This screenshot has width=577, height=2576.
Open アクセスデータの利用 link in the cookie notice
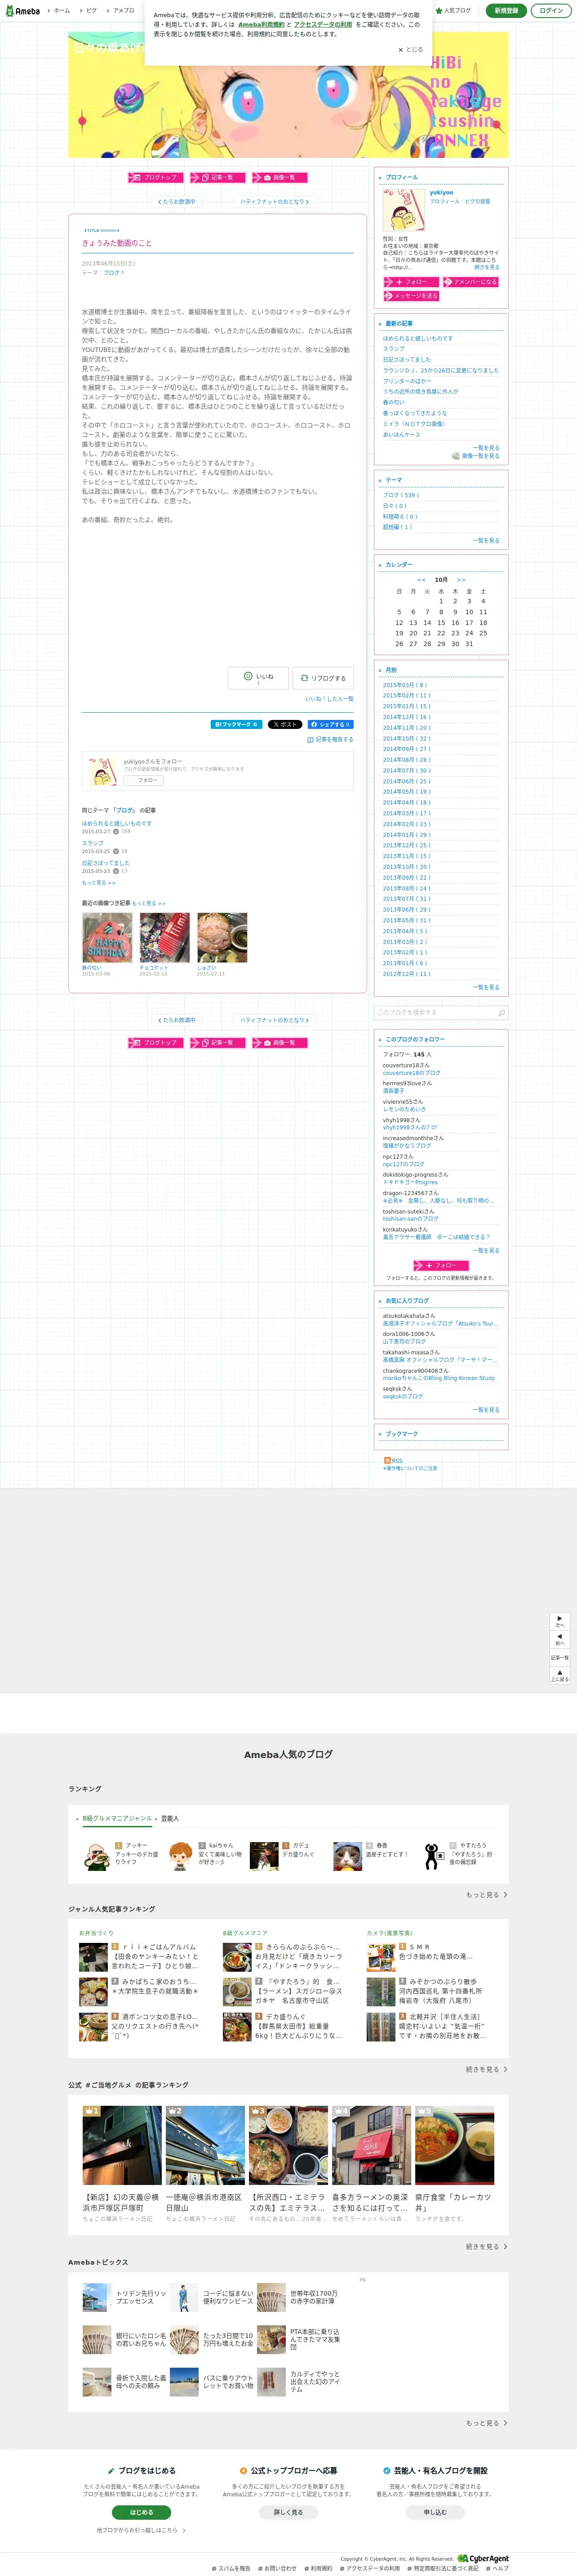click(x=323, y=25)
